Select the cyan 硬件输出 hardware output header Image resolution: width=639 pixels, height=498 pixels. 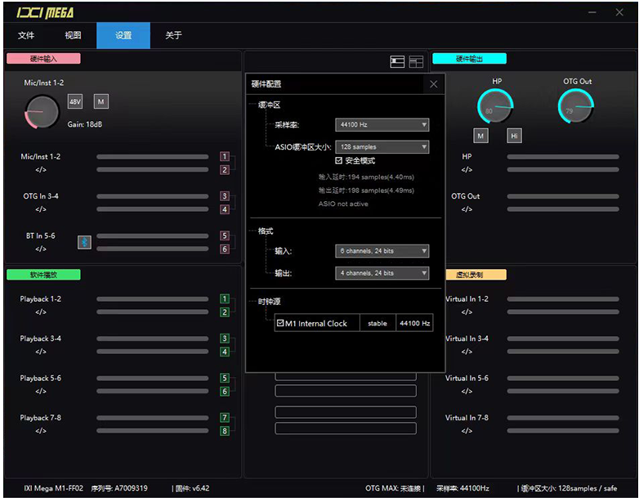coord(470,59)
